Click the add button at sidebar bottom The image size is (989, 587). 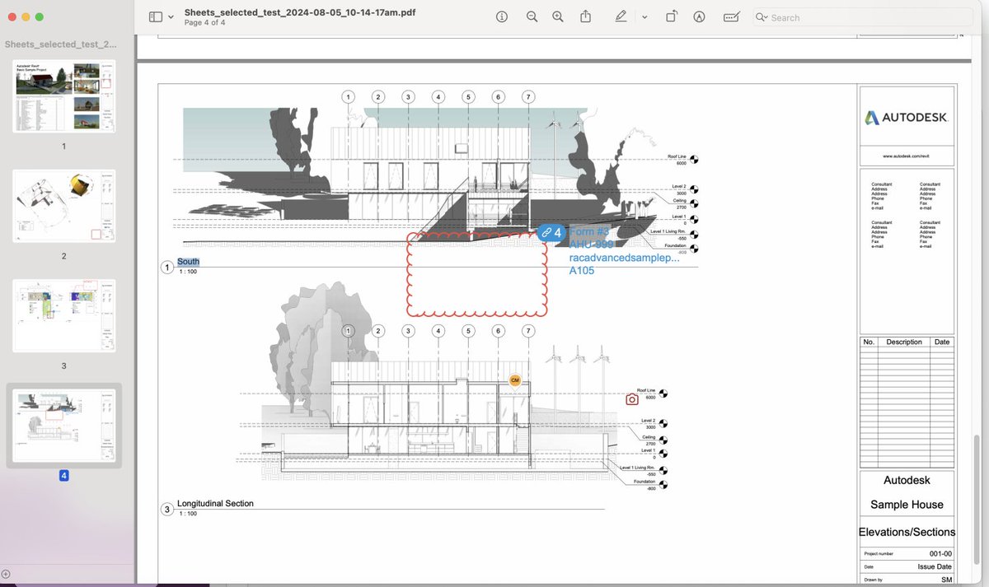[6, 573]
